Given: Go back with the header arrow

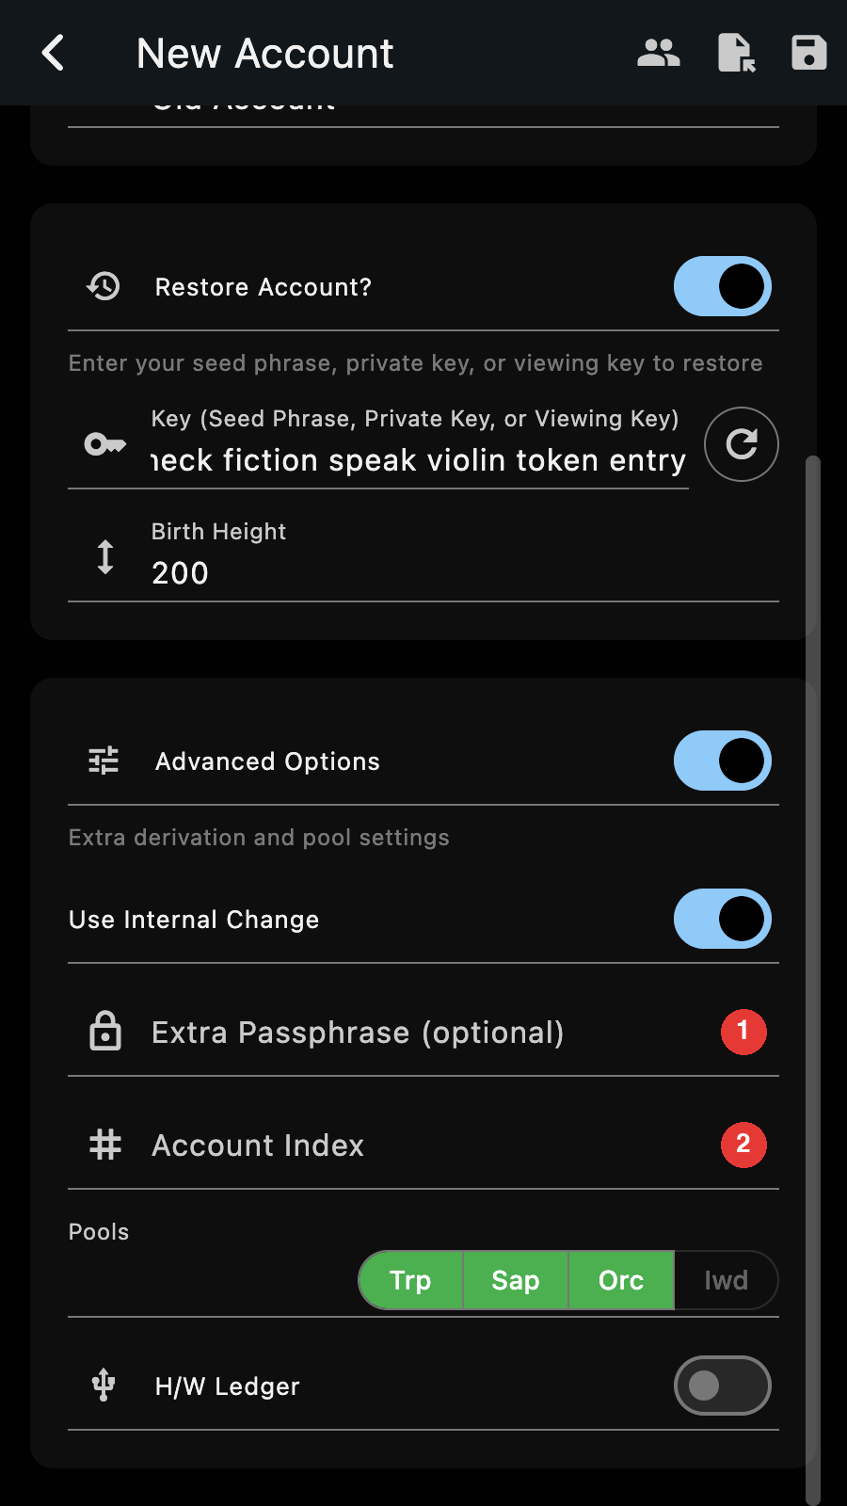Looking at the screenshot, I should coord(54,53).
